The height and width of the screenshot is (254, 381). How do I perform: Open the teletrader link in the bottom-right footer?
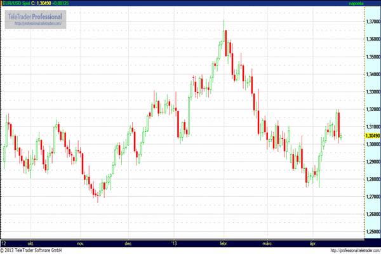pyautogui.click(x=345, y=250)
